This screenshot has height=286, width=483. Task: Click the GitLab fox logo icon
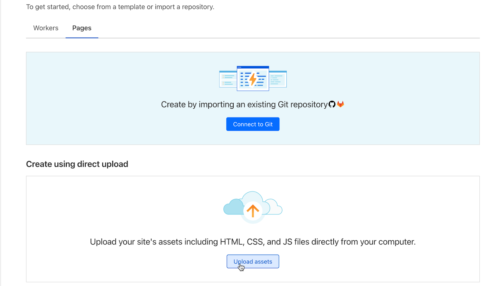coord(341,104)
